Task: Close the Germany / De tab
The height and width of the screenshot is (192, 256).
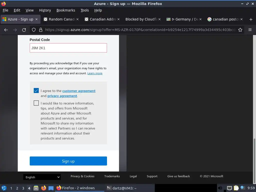Action: pyautogui.click(x=200, y=19)
